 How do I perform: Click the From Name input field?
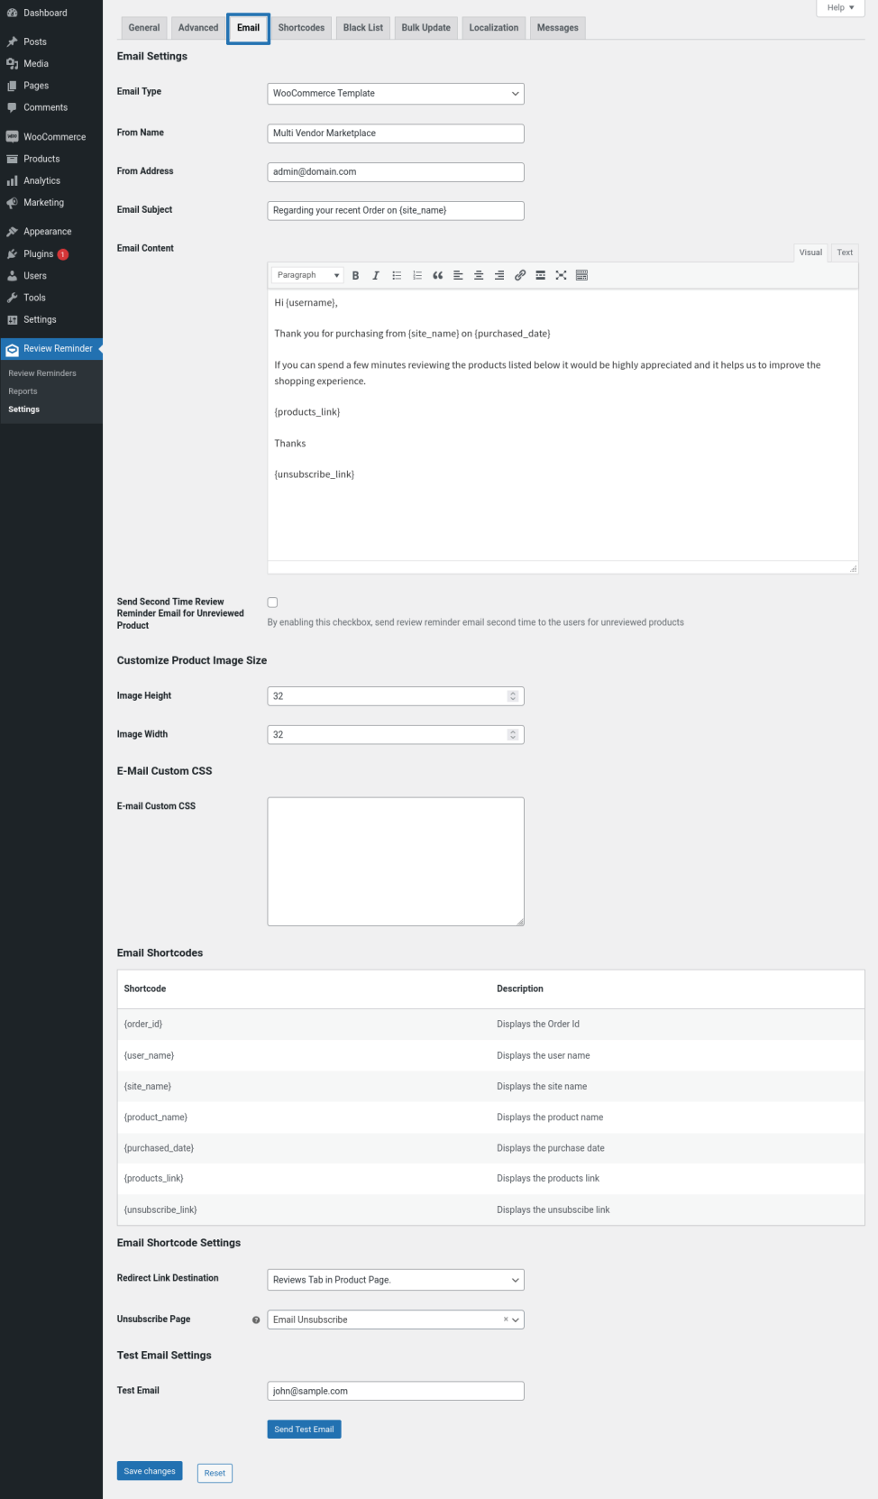coord(396,133)
